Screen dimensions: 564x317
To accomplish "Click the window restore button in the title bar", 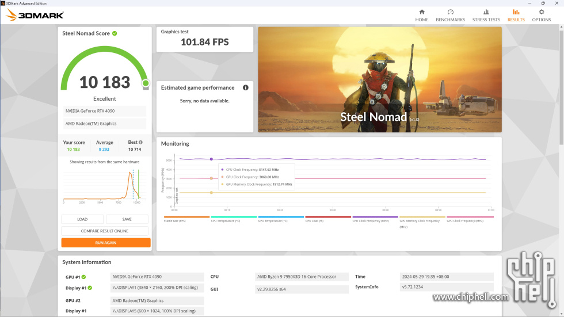I will pos(543,3).
